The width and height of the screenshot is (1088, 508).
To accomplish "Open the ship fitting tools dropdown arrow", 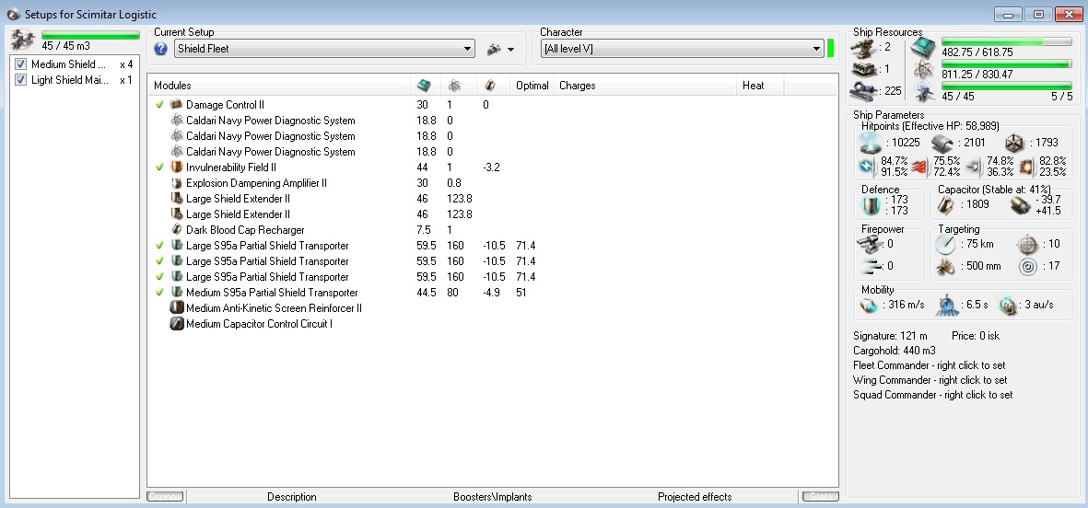I will [x=511, y=49].
